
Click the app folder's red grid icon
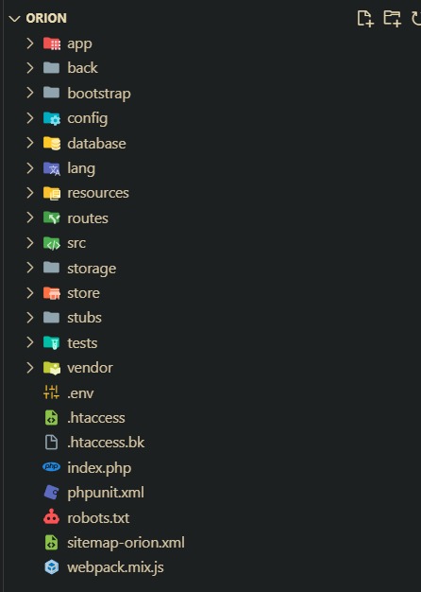52,44
